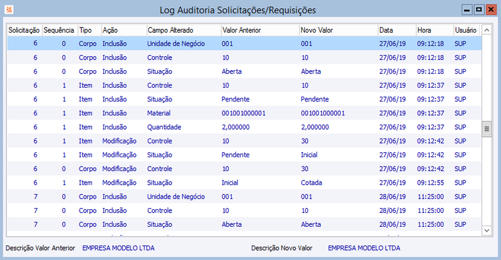Close the Log Auditoria window
This screenshot has height=260, width=501.
pos(490,10)
